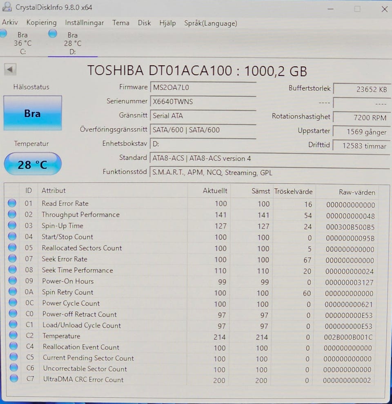Image resolution: width=392 pixels, height=404 pixels.
Task: Click the blue status orb for drive D:
Action: pos(53,34)
